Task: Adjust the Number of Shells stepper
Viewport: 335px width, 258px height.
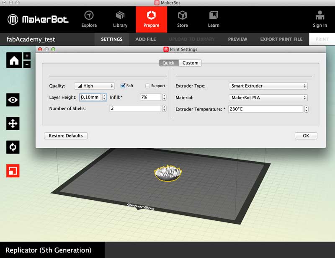Action: [x=164, y=108]
